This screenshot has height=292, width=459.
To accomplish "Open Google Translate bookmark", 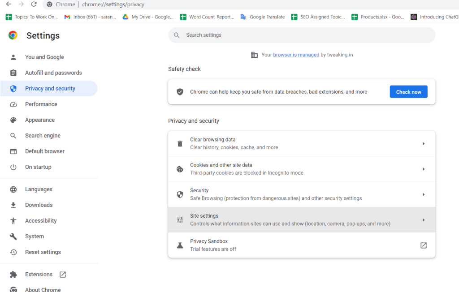I will point(263,17).
